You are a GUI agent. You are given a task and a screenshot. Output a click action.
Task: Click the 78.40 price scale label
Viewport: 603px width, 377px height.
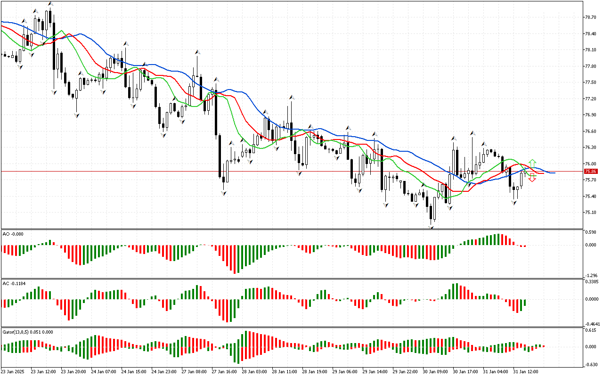click(591, 34)
